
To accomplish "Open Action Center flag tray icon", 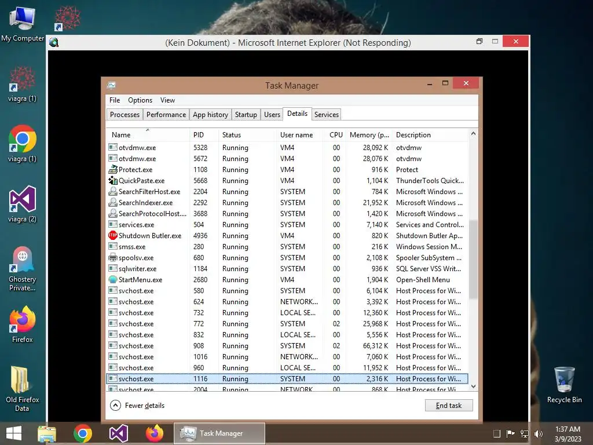I will coord(511,433).
